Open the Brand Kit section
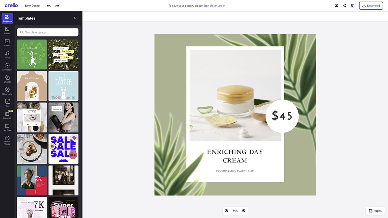 coord(7,115)
